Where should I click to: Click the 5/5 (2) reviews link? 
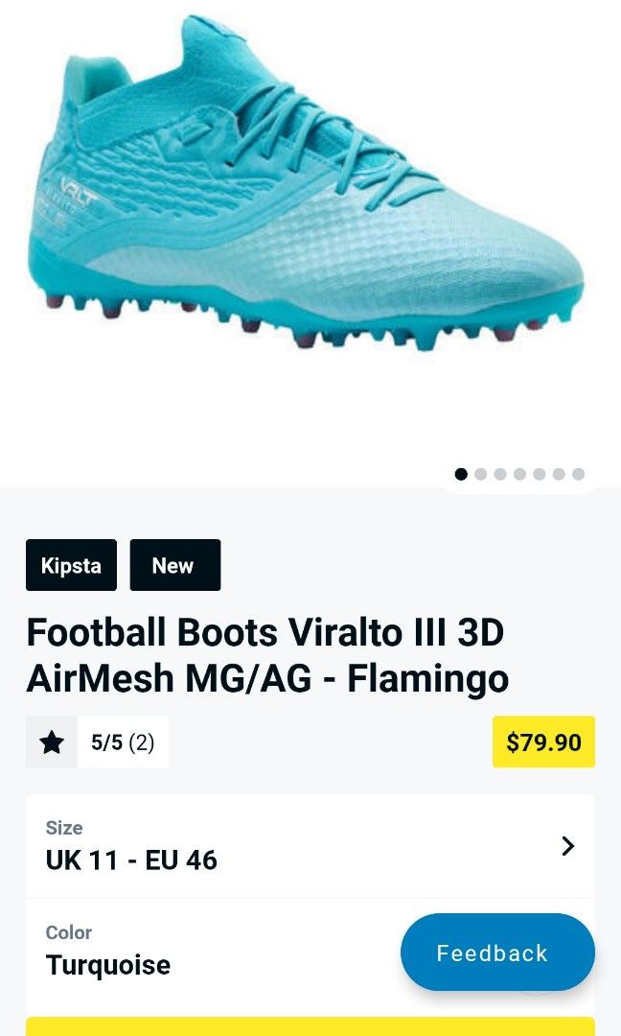123,742
